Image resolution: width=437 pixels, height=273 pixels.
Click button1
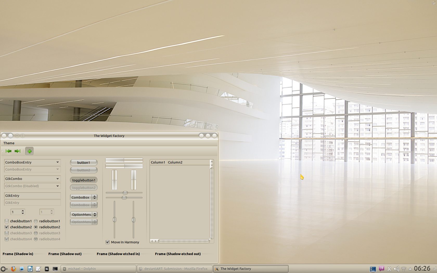(84, 162)
